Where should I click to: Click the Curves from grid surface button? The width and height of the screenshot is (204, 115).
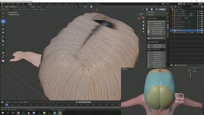tap(157, 28)
